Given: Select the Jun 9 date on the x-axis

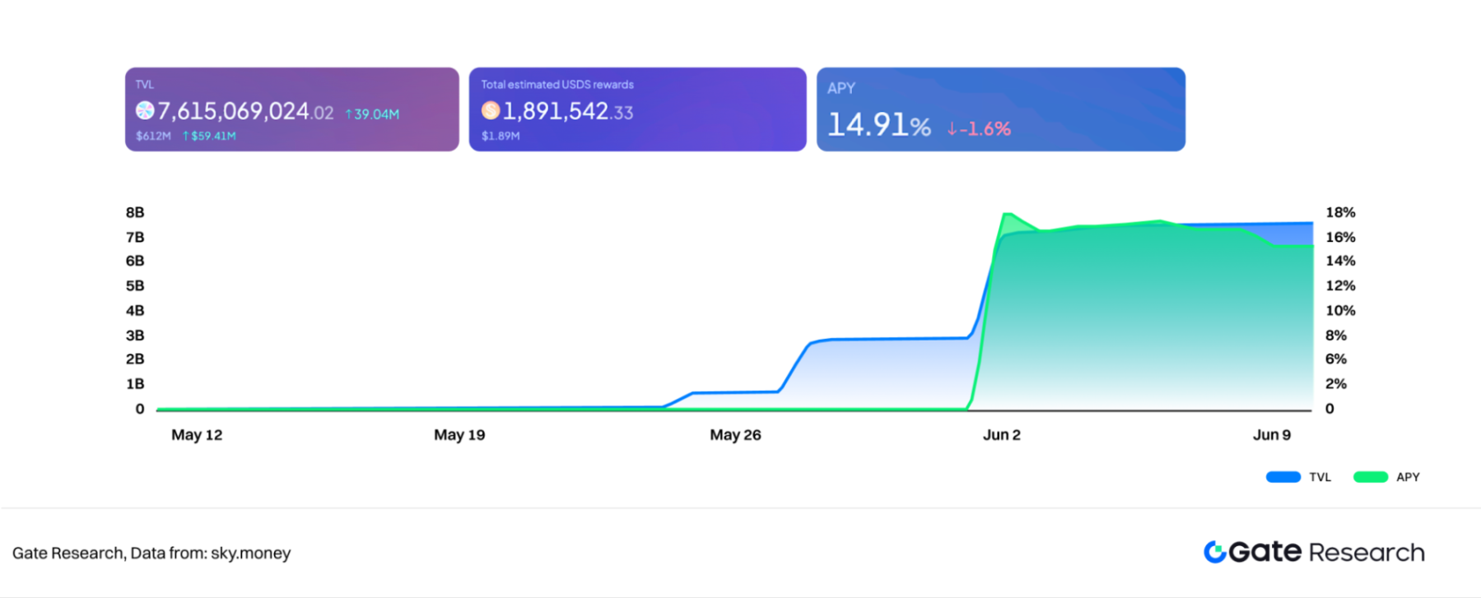Looking at the screenshot, I should point(1271,435).
